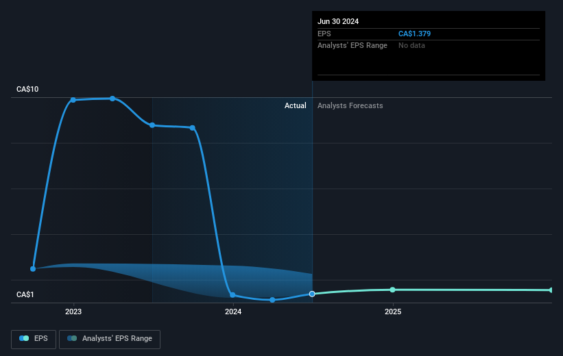Viewport: 563px width, 356px height.
Task: Select the EPS point at the line's highest peak
Action: (112, 99)
